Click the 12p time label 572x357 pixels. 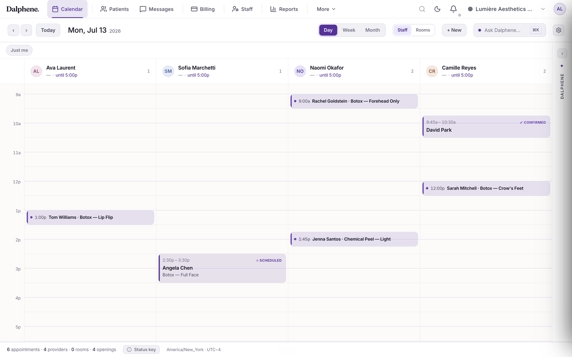point(17,182)
